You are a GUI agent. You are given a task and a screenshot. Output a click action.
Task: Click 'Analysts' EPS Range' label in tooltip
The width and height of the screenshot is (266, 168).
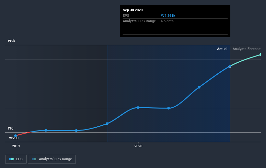tap(139, 21)
